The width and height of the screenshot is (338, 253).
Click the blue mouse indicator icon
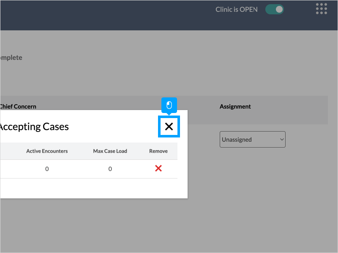(x=169, y=105)
